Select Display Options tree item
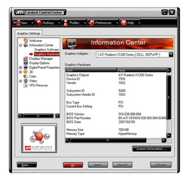 coord(39,63)
